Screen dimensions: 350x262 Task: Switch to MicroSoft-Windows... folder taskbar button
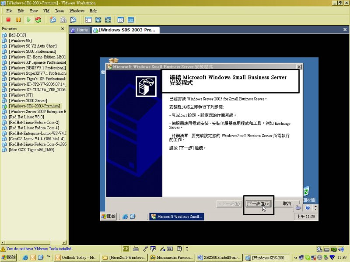tap(124, 258)
